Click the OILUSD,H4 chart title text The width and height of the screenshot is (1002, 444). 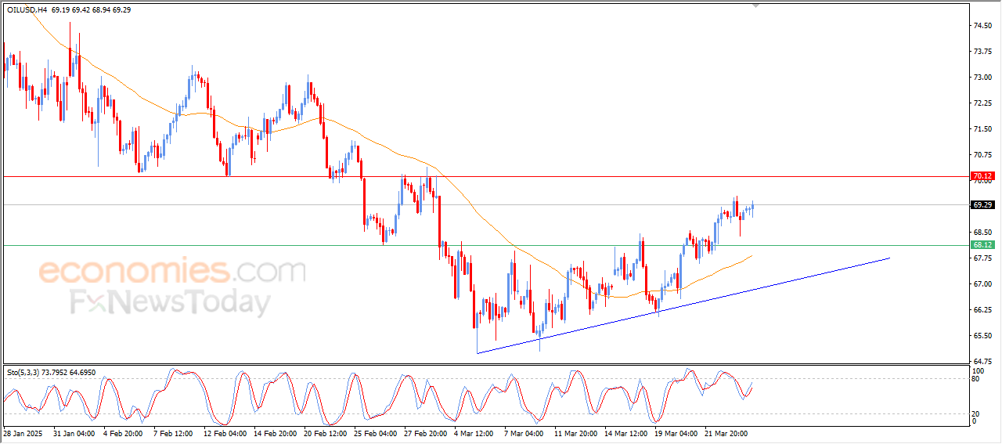(x=27, y=9)
